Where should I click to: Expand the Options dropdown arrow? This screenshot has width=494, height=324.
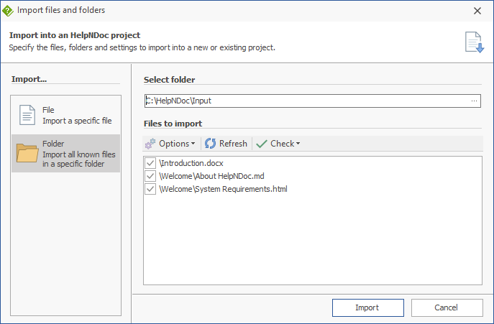[193, 144]
